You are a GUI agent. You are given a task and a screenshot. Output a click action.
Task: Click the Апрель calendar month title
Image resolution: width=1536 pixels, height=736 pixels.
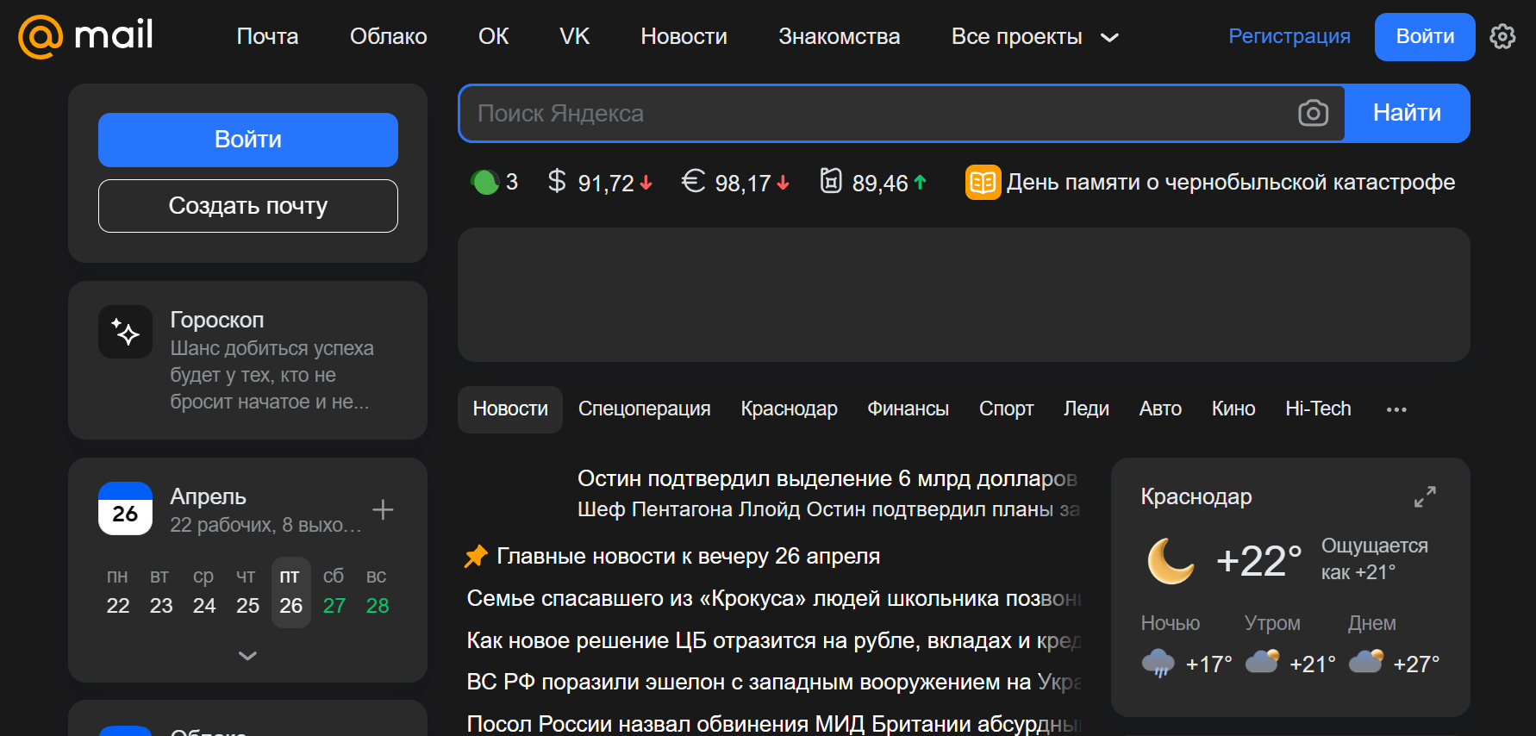tap(208, 496)
